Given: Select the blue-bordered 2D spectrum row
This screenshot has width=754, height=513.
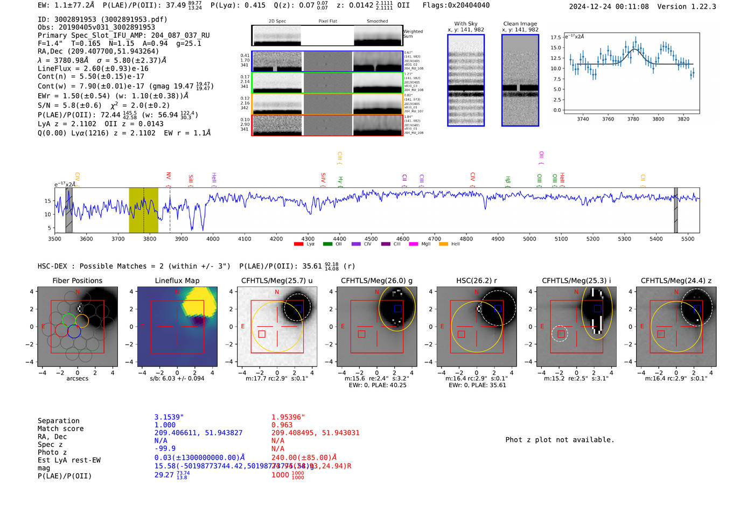Looking at the screenshot, I should click(327, 61).
